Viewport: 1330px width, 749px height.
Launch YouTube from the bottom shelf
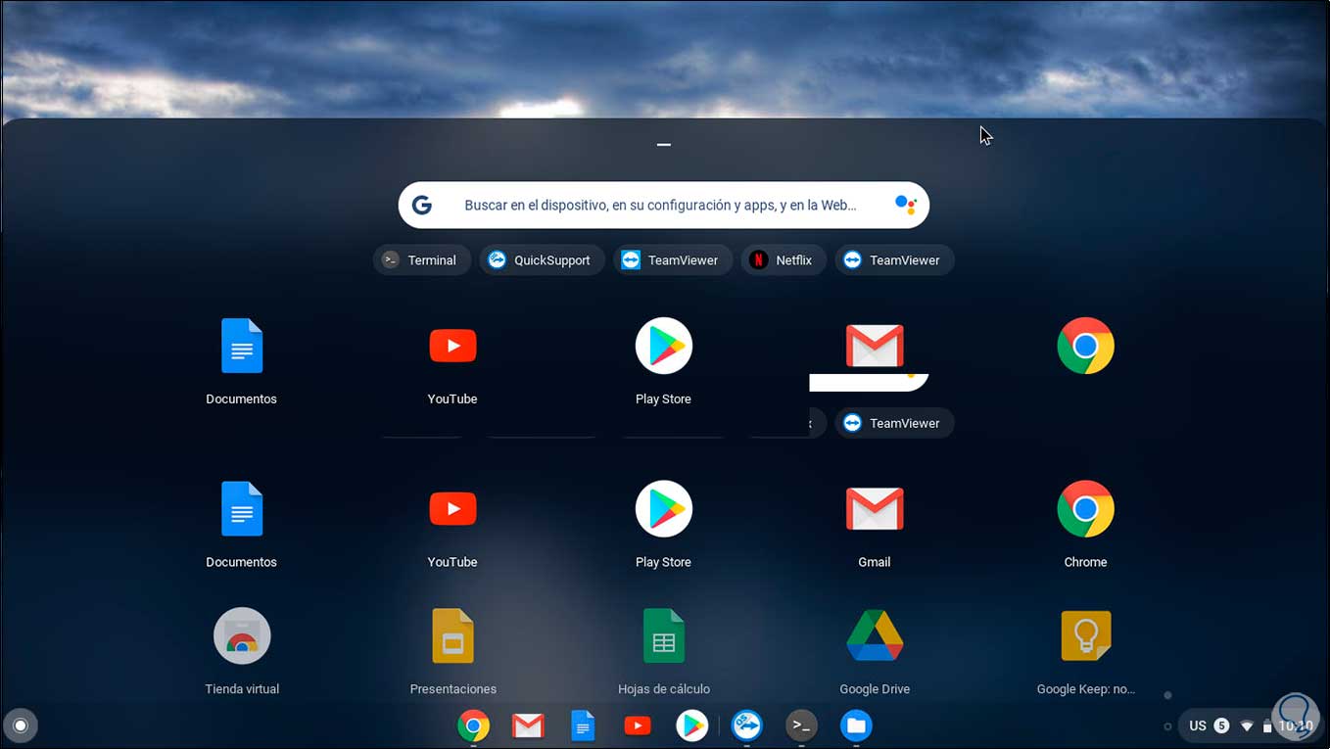point(638,726)
